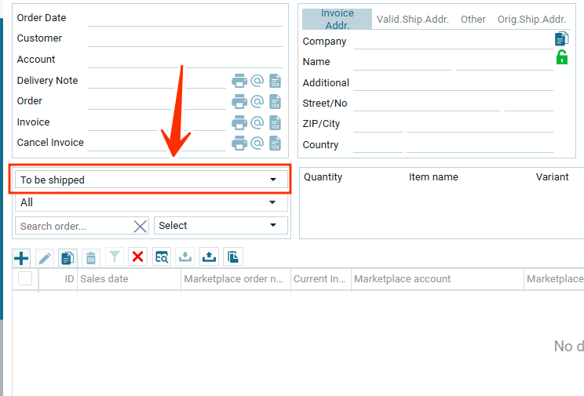
Task: Open the Orig.Ship.Addr. tab
Action: tap(531, 20)
